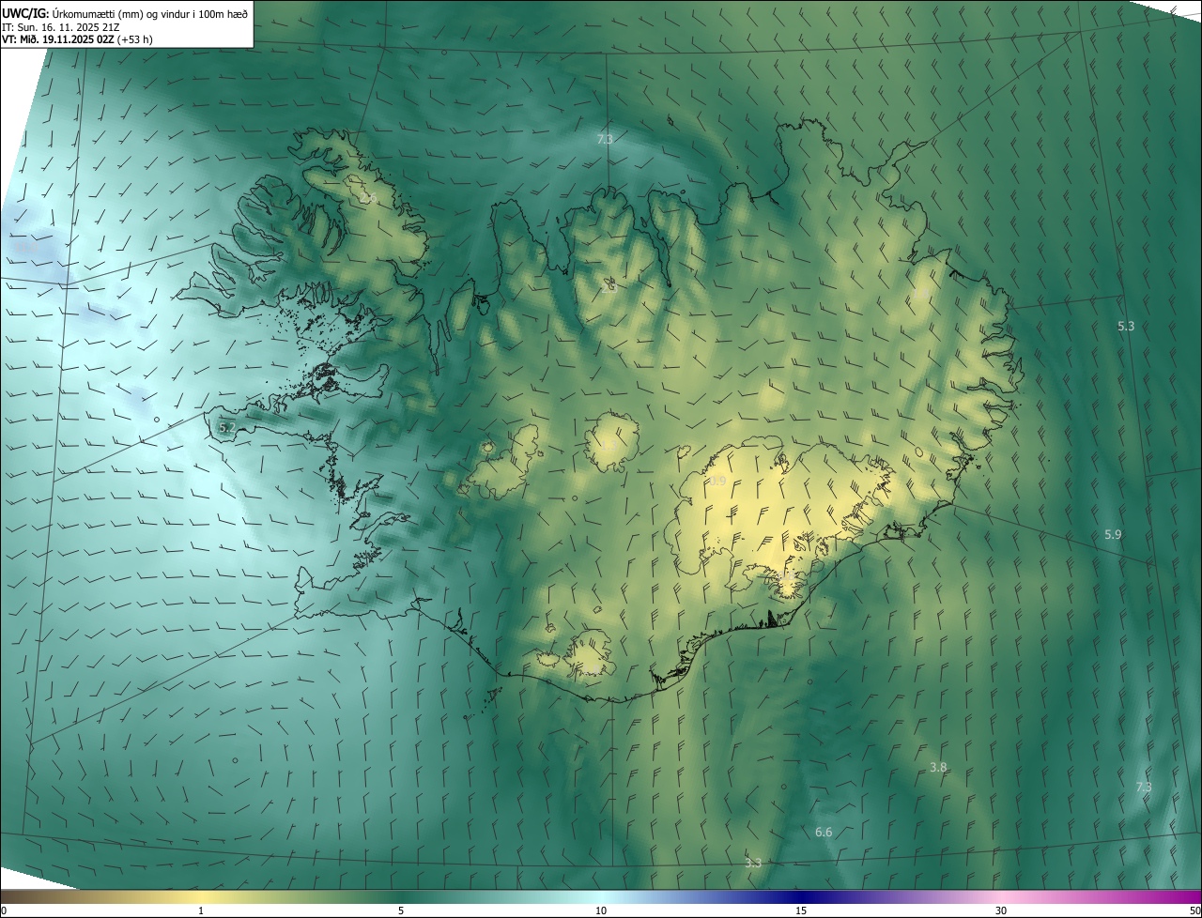The height and width of the screenshot is (918, 1202).
Task: Click the 3.3 value label on the map
Action: (x=753, y=863)
